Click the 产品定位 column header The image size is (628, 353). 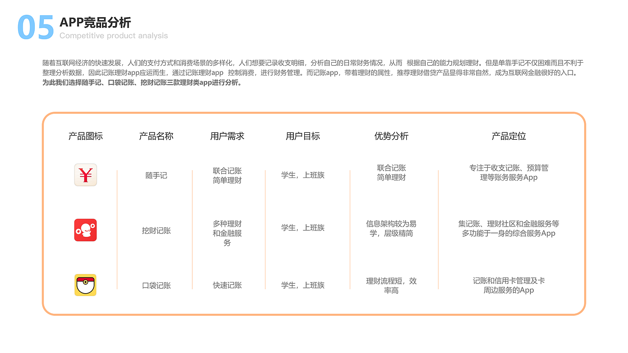tap(509, 136)
